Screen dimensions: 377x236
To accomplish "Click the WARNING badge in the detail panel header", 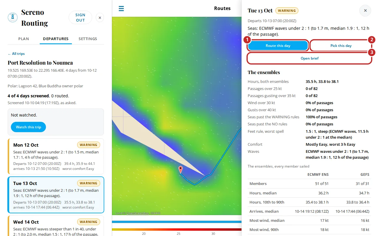I will 287,11.
